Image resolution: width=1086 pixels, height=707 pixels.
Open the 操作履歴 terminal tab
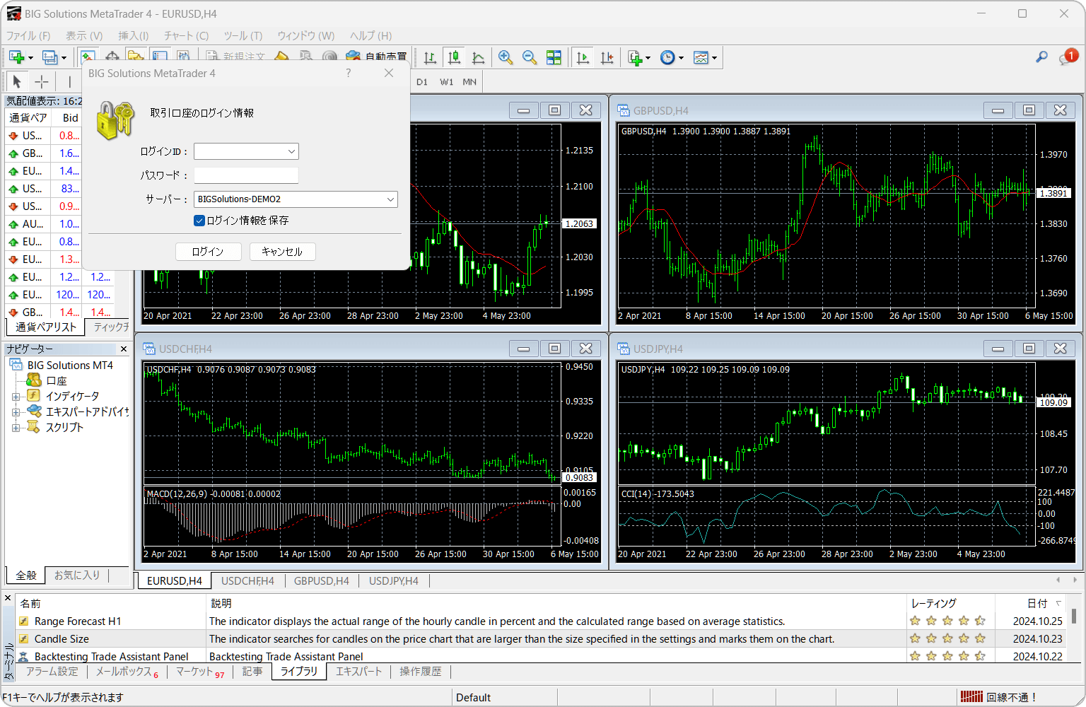click(421, 672)
